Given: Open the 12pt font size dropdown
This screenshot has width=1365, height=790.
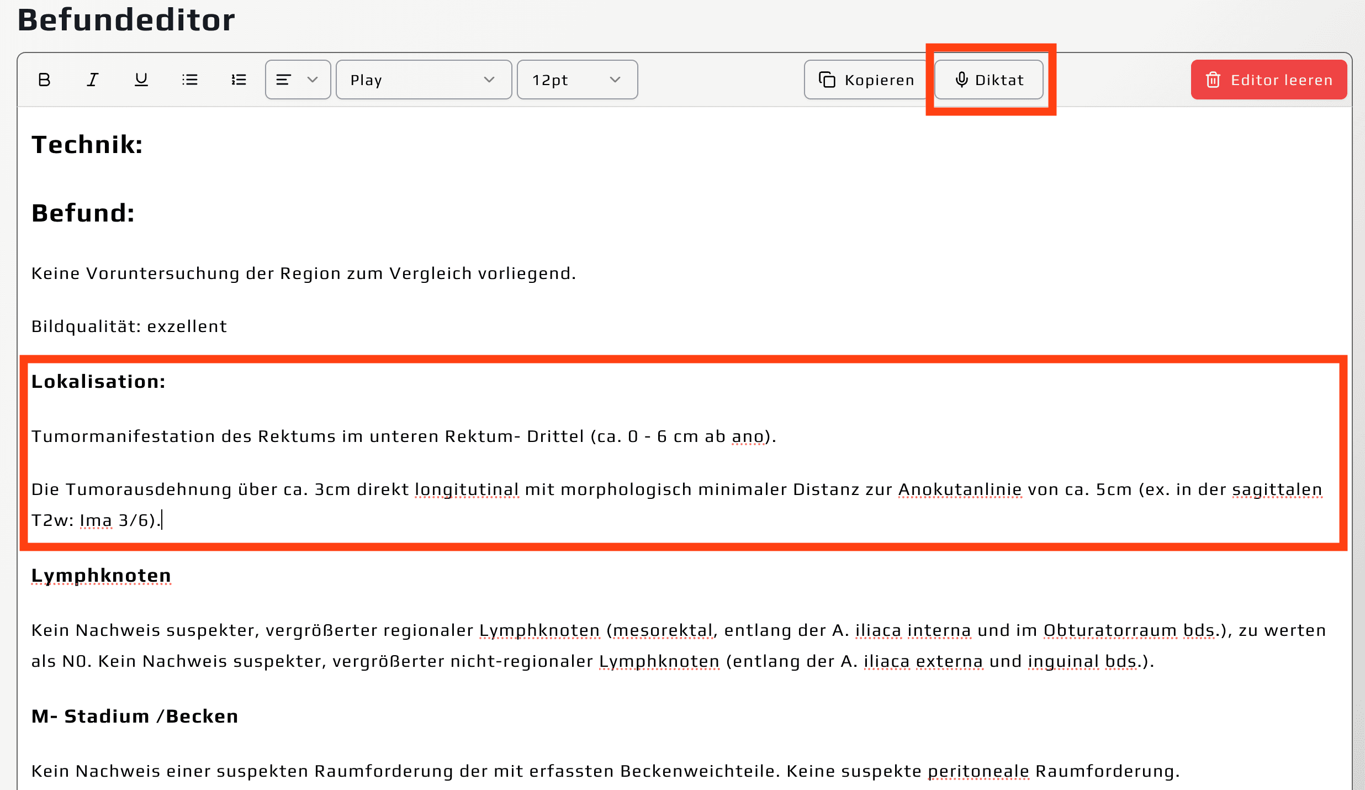Looking at the screenshot, I should tap(577, 80).
